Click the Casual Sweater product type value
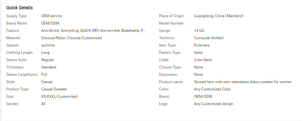This screenshot has height=121, width=306. pyautogui.click(x=54, y=89)
